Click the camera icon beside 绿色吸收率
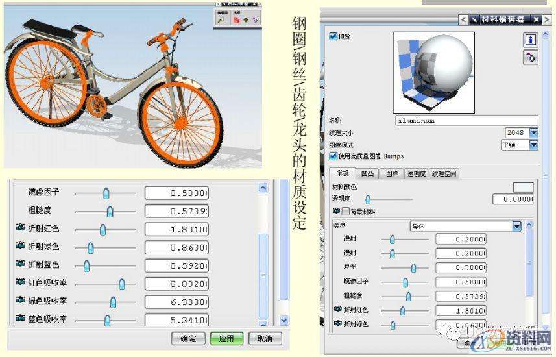 20,301
